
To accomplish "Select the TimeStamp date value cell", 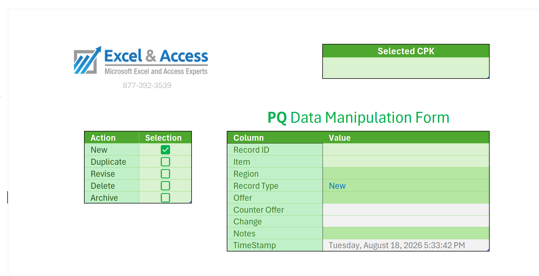I will point(406,245).
